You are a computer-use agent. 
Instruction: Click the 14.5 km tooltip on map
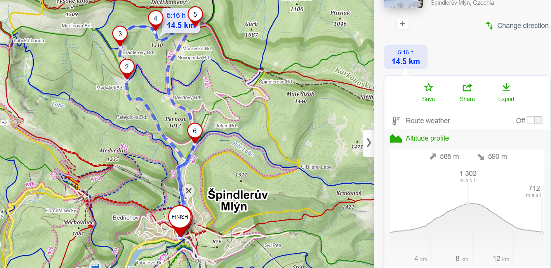pyautogui.click(x=180, y=21)
